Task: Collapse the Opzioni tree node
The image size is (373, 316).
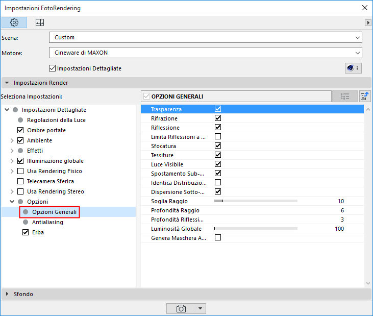Action: (12, 202)
